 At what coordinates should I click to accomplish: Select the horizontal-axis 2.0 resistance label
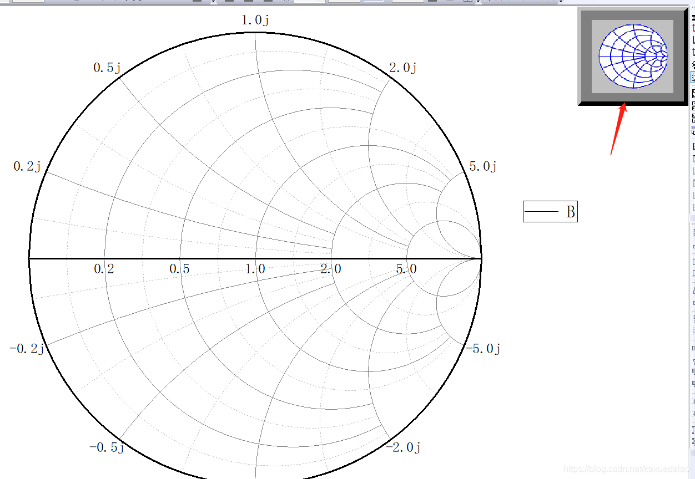point(331,269)
